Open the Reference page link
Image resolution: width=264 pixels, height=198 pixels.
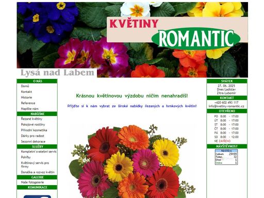click(x=28, y=103)
